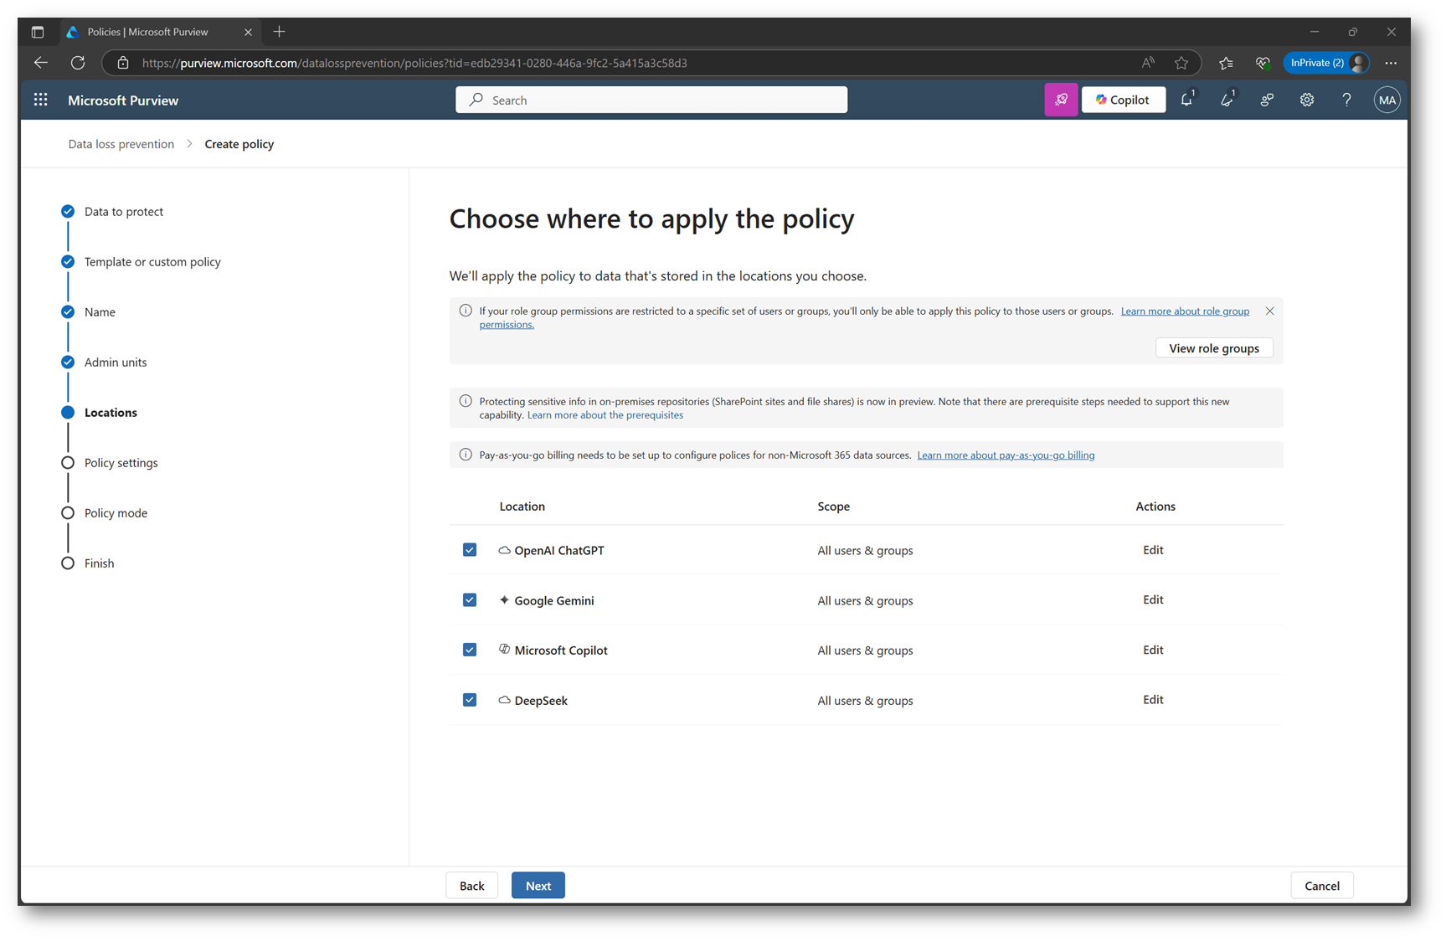
Task: Open the app launcher waffle icon
Action: pyautogui.click(x=40, y=100)
